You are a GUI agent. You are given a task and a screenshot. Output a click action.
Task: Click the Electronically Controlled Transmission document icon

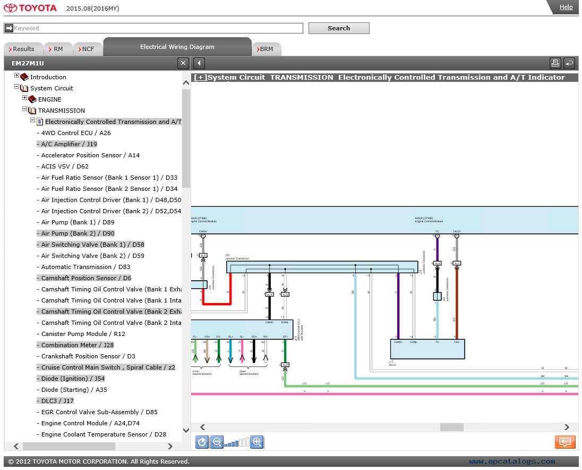(40, 122)
